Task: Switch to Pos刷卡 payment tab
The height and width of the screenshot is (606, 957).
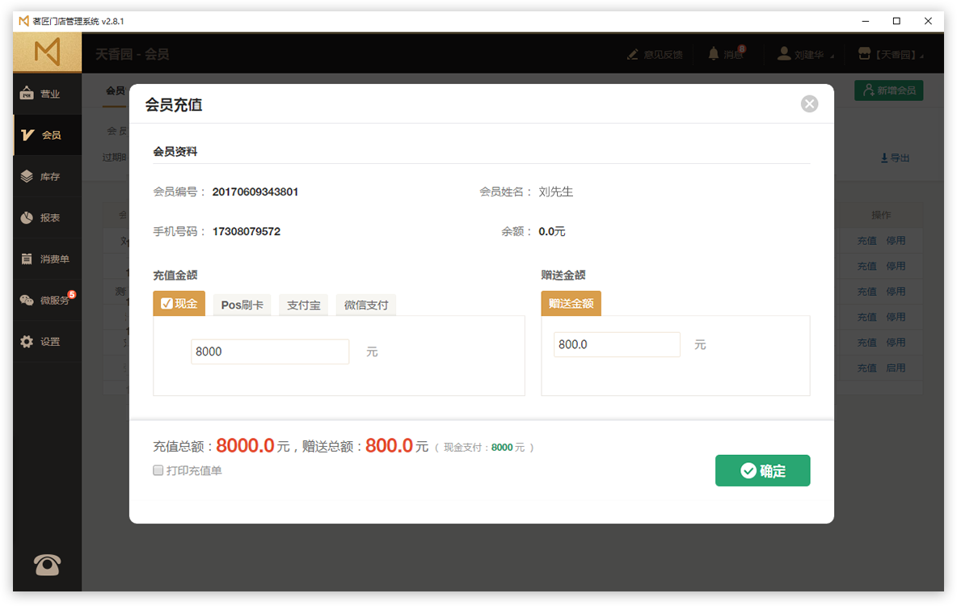Action: (242, 305)
